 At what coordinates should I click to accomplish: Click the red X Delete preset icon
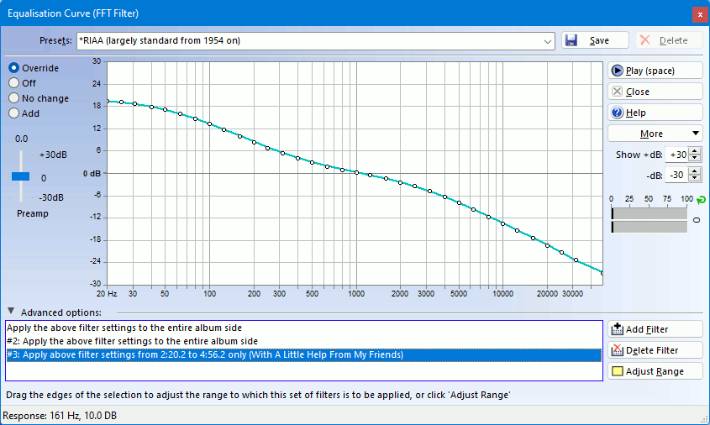pos(645,40)
